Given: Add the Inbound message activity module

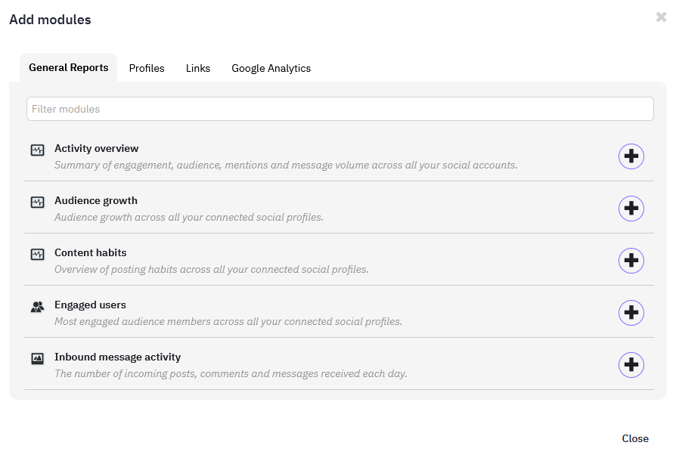Looking at the screenshot, I should click(x=631, y=365).
